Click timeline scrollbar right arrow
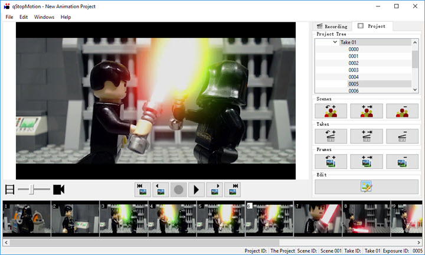 pyautogui.click(x=419, y=242)
